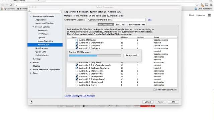Select Keymap settings

point(37,59)
